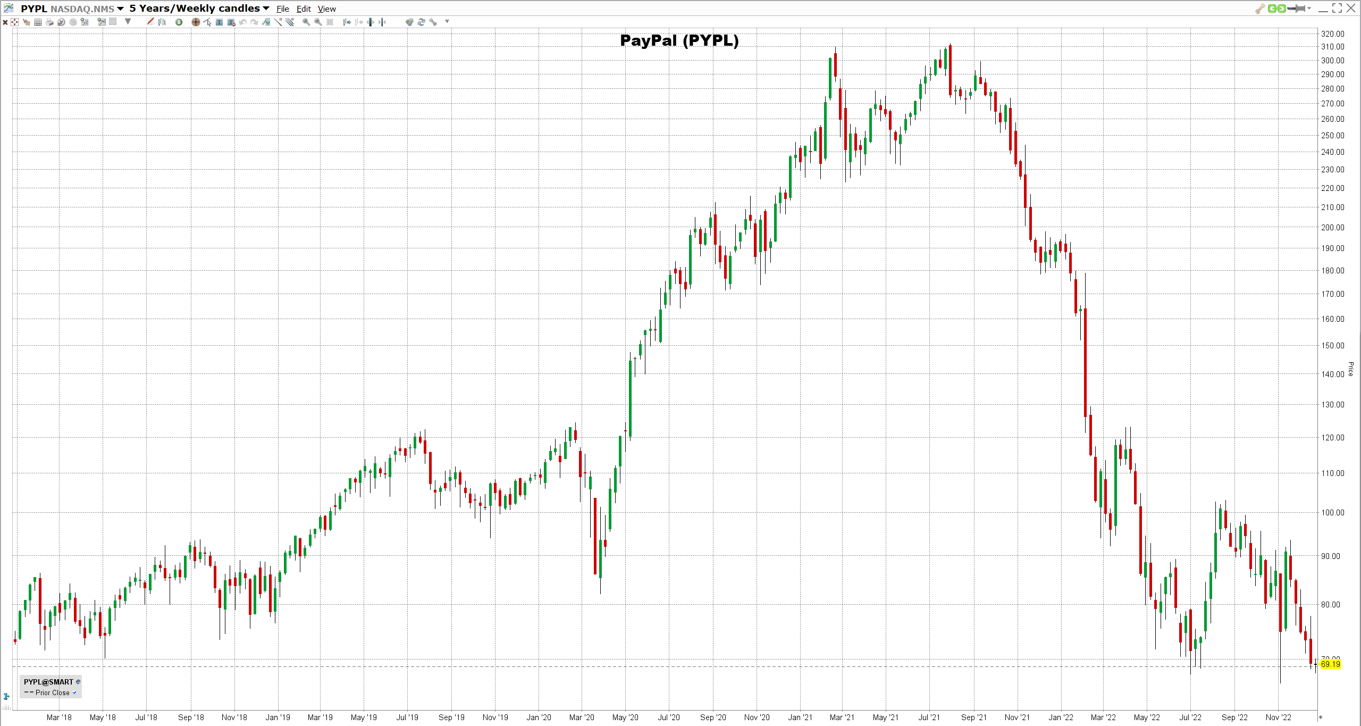Click the gray wrench settings icon in toolbar
This screenshot has height=726, width=1361.
coord(433,22)
